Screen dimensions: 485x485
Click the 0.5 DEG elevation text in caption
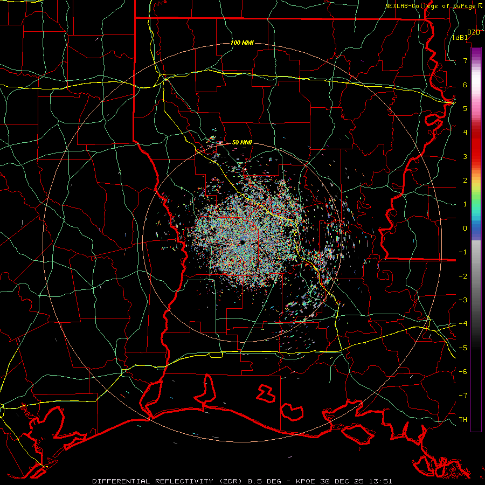(x=264, y=481)
